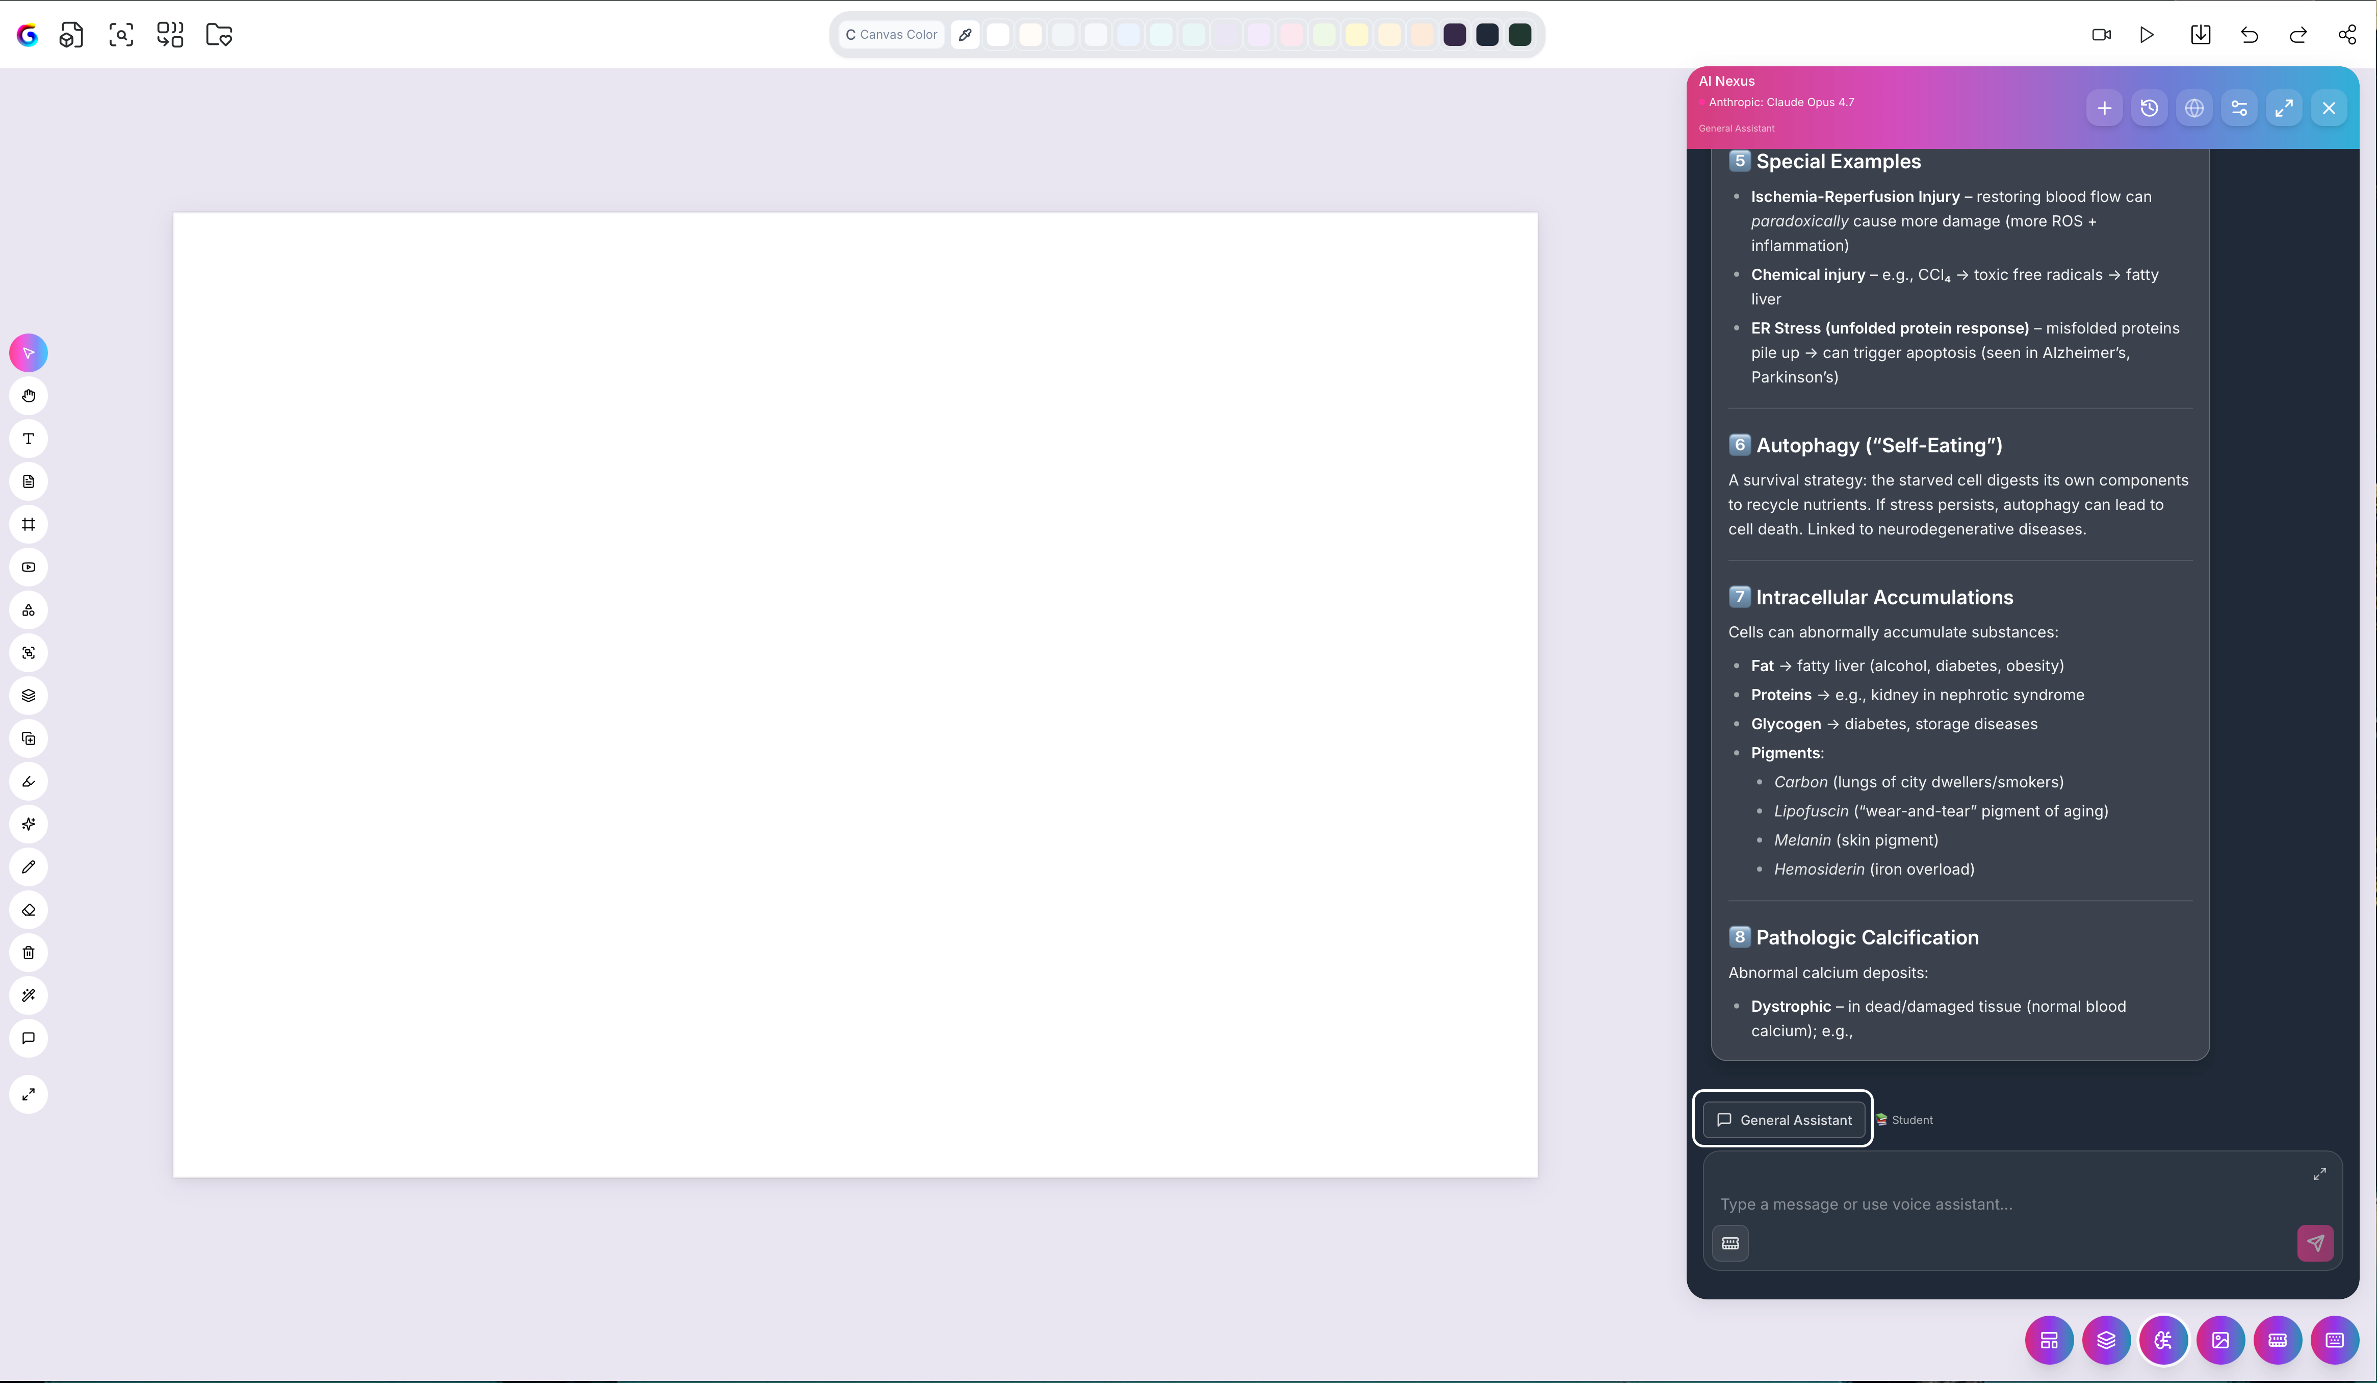Select the light green canvas swatch
The width and height of the screenshot is (2377, 1383).
(x=1324, y=35)
